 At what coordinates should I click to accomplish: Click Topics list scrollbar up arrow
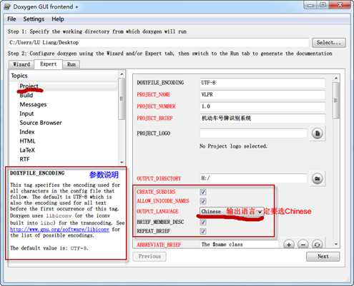(122, 74)
